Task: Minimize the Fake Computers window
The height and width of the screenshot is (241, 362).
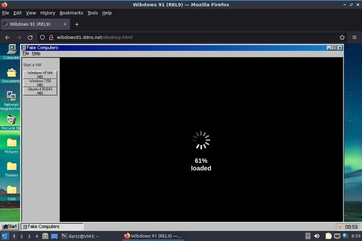Action: coord(329,48)
